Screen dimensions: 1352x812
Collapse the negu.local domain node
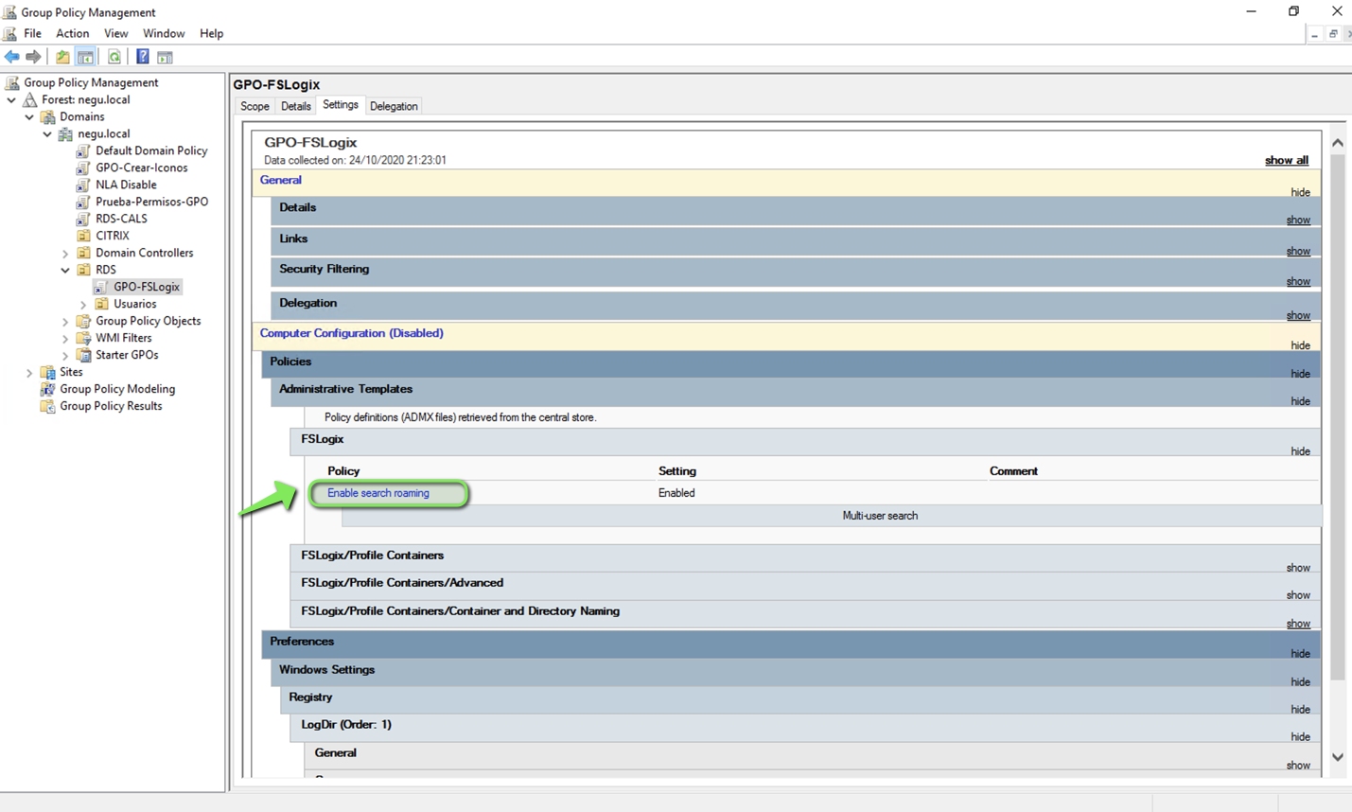pos(46,133)
